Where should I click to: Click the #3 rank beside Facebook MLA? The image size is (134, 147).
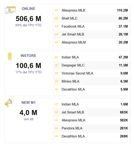pos(57,26)
